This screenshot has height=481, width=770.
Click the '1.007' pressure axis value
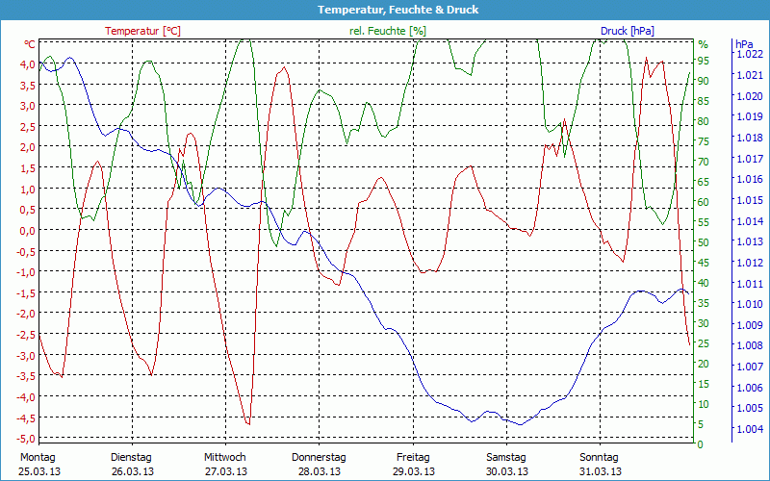(751, 367)
